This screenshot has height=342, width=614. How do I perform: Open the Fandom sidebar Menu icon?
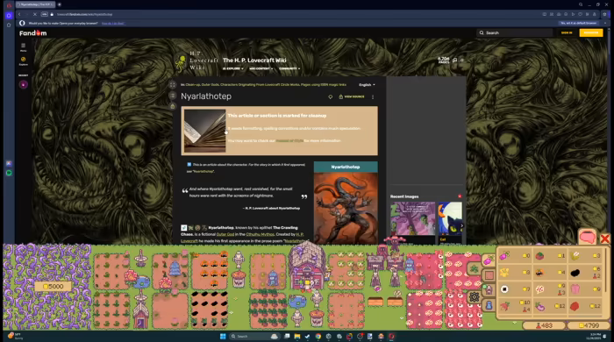[x=23, y=47]
